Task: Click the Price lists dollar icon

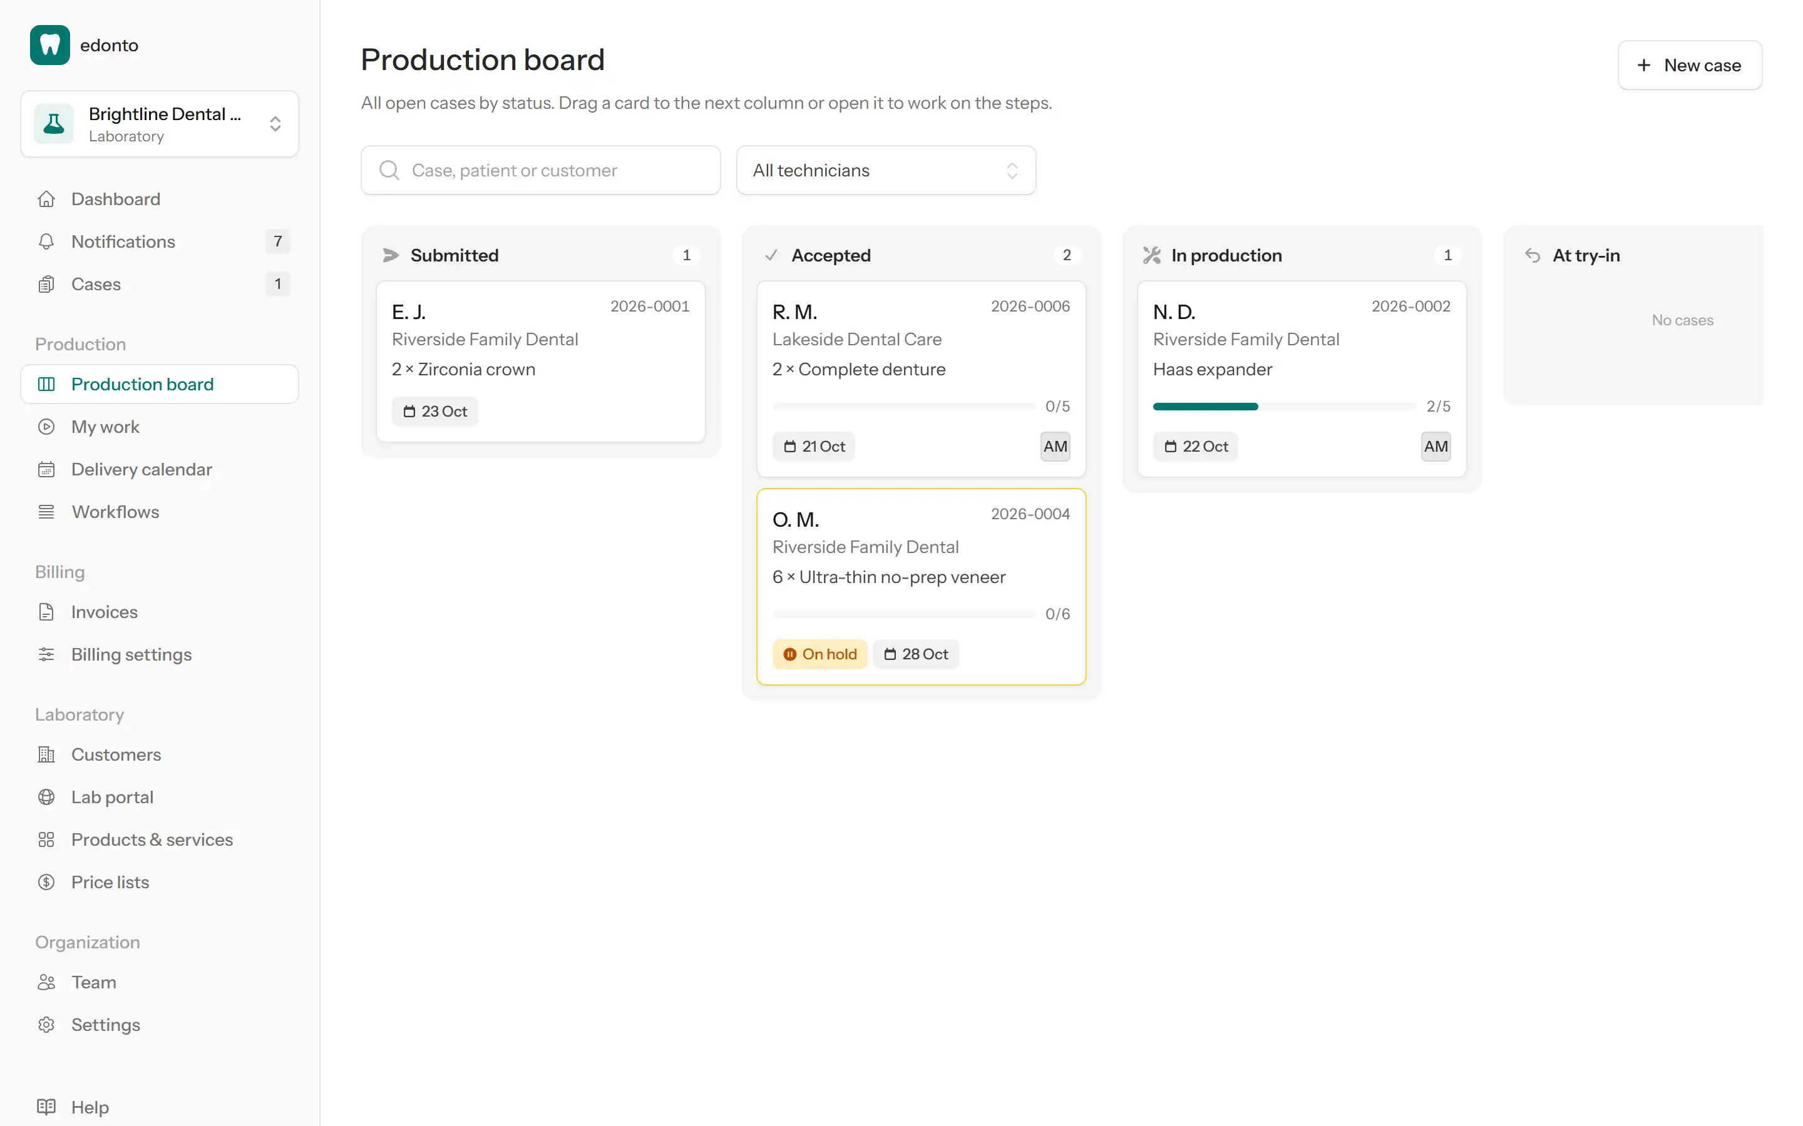Action: click(x=46, y=882)
